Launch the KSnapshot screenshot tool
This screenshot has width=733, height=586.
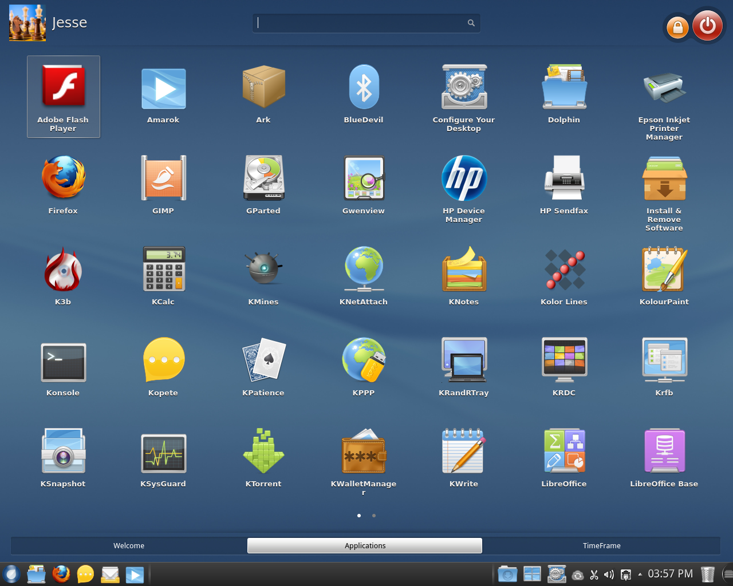63,458
